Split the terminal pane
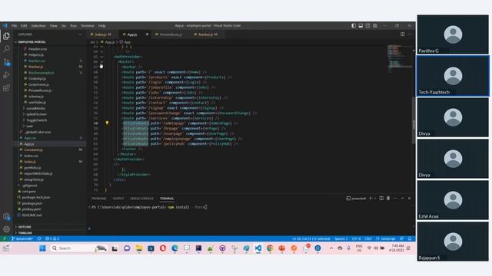Screen dimensions: 492x276 click(x=381, y=198)
